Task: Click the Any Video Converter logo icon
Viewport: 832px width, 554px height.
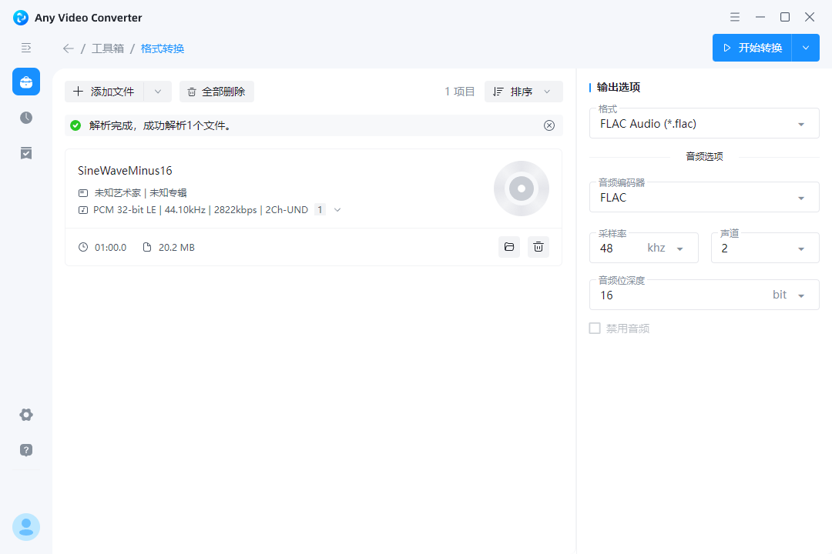Action: click(21, 18)
